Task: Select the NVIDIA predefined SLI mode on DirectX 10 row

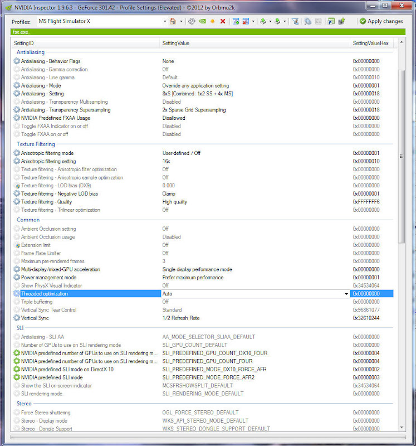Action: (x=203, y=369)
